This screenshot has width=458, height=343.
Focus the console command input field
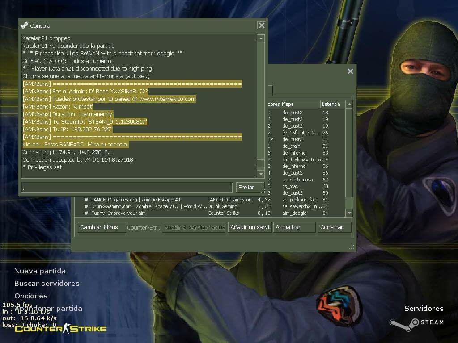click(127, 188)
